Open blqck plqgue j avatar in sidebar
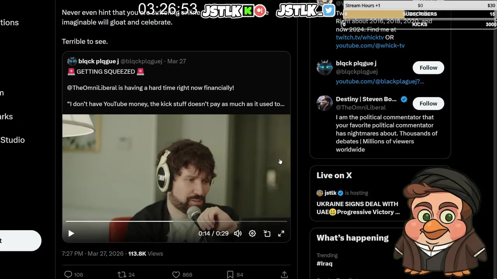This screenshot has height=279, width=497. (x=325, y=67)
